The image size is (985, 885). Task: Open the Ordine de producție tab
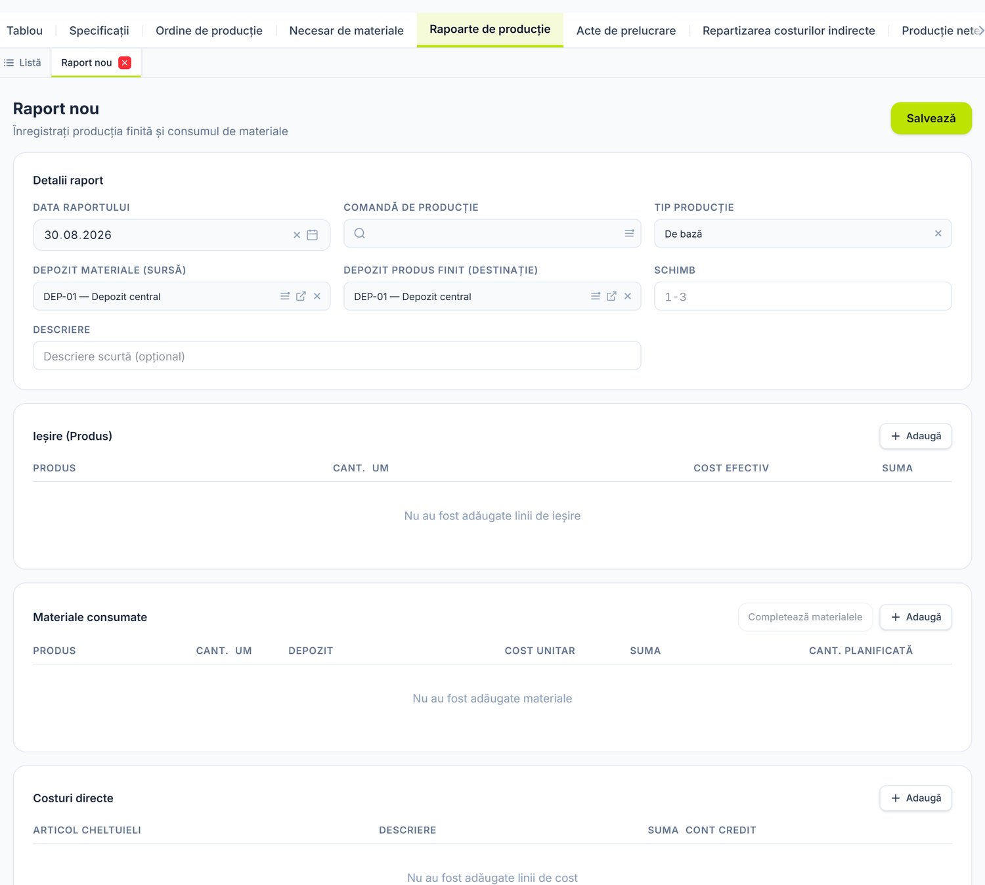pyautogui.click(x=209, y=30)
